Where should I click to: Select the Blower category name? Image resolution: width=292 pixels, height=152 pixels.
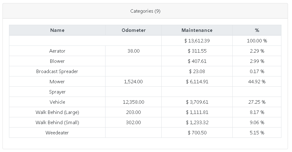[x=57, y=61]
